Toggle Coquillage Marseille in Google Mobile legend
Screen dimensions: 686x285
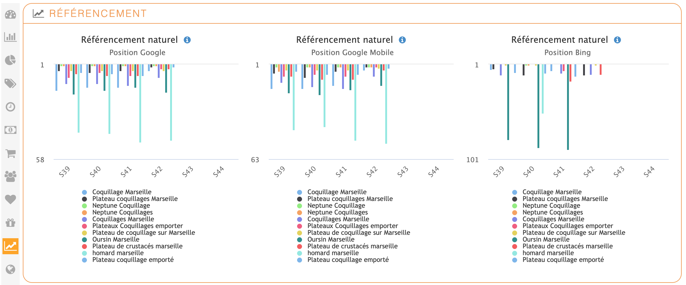[337, 192]
